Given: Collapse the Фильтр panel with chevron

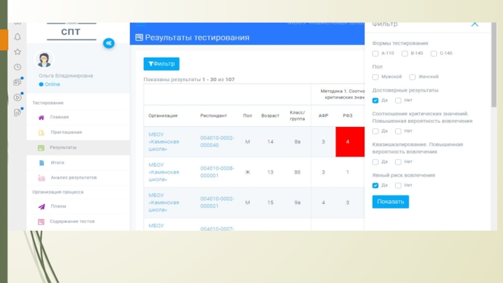Looking at the screenshot, I should [x=475, y=24].
